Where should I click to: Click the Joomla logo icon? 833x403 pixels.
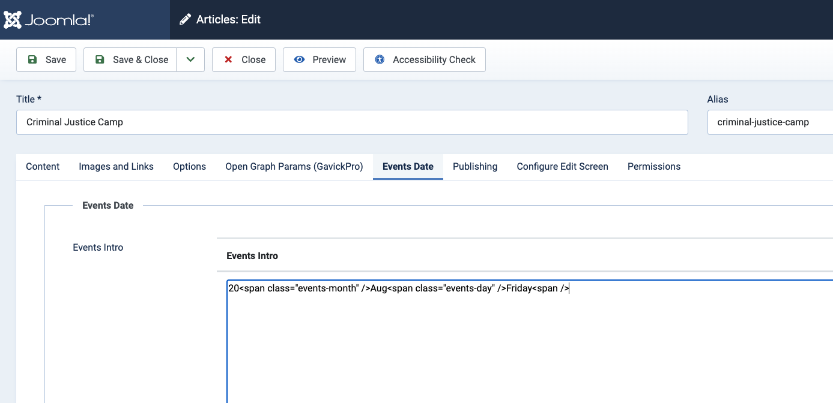[x=13, y=20]
